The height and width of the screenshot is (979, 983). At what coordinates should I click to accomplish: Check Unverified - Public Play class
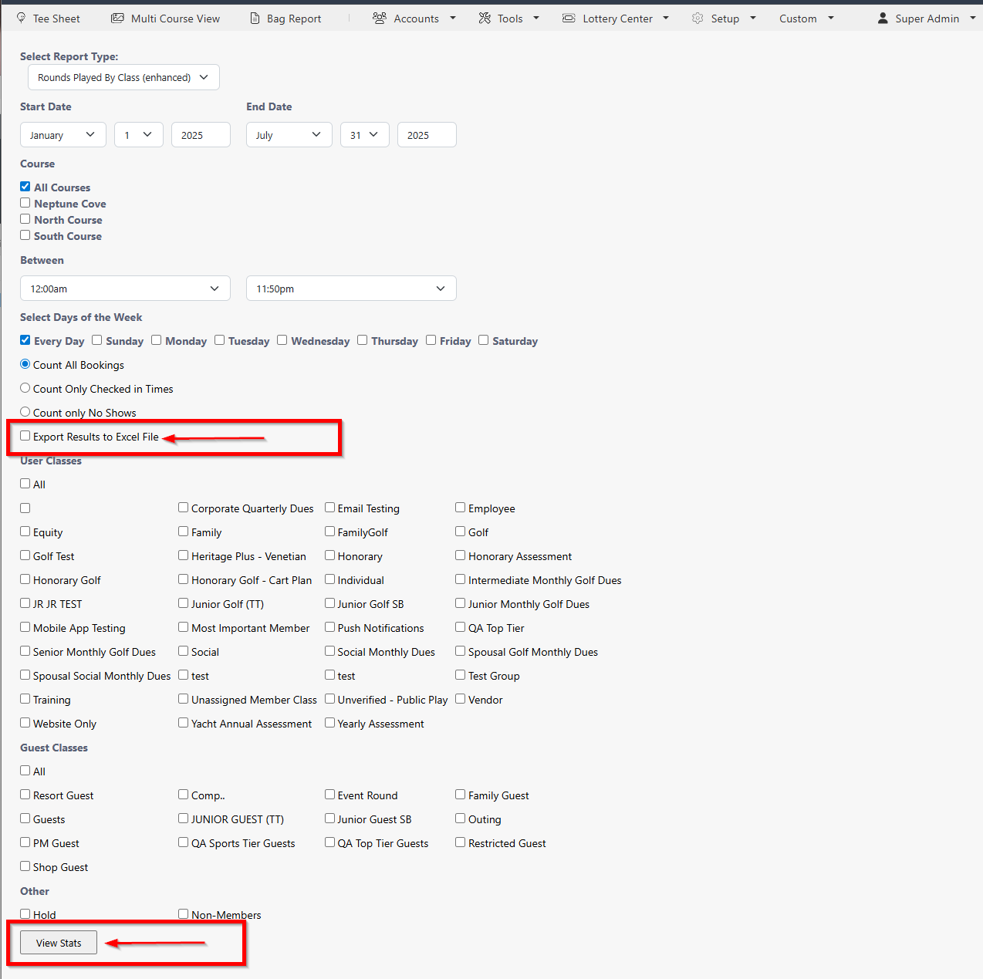click(x=330, y=699)
